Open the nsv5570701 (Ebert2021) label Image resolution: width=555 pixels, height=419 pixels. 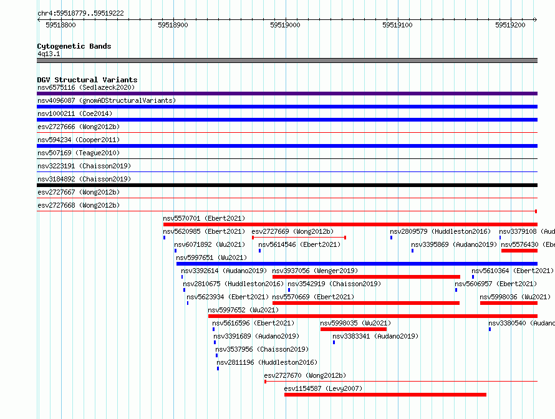[x=204, y=218]
